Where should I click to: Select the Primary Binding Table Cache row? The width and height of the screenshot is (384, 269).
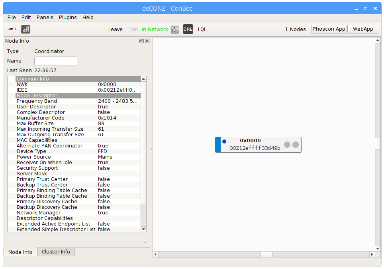coord(74,190)
